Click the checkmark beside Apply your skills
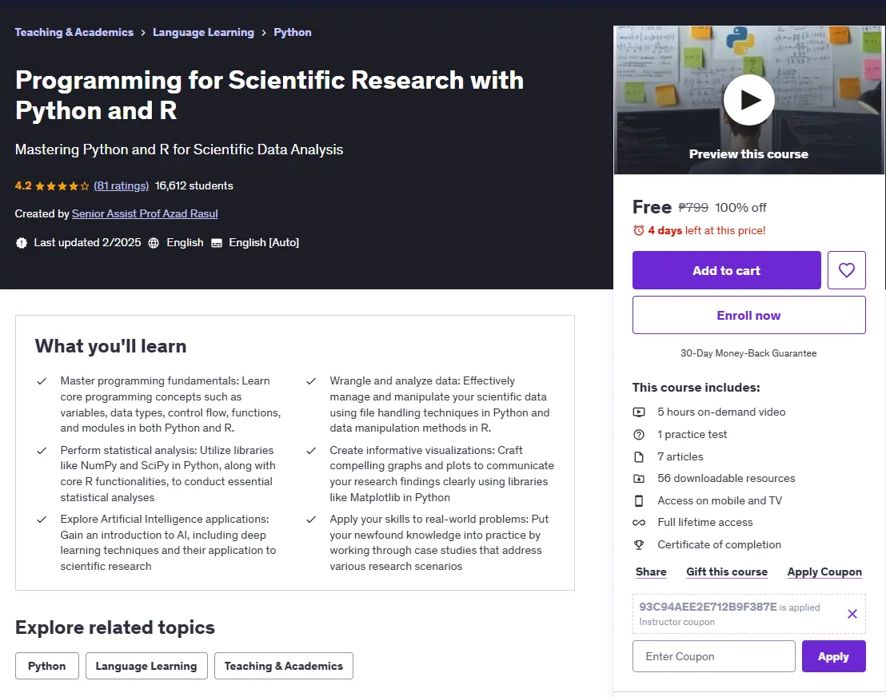This screenshot has height=697, width=886. pyautogui.click(x=311, y=520)
